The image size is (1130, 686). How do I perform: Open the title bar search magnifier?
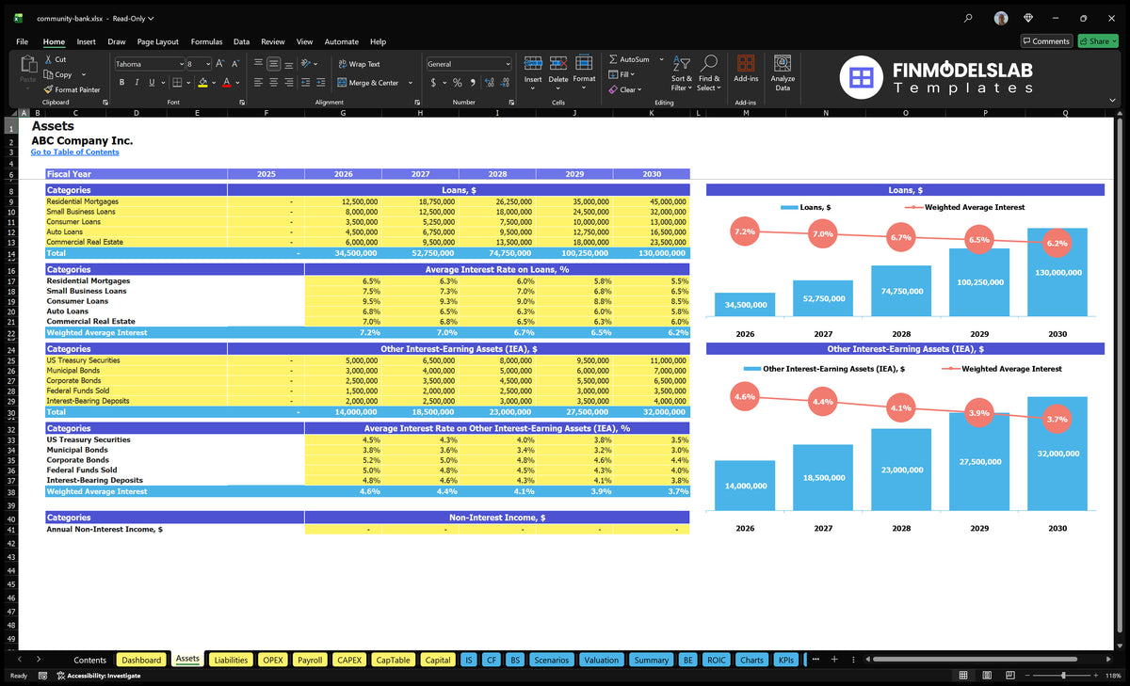[x=969, y=18]
